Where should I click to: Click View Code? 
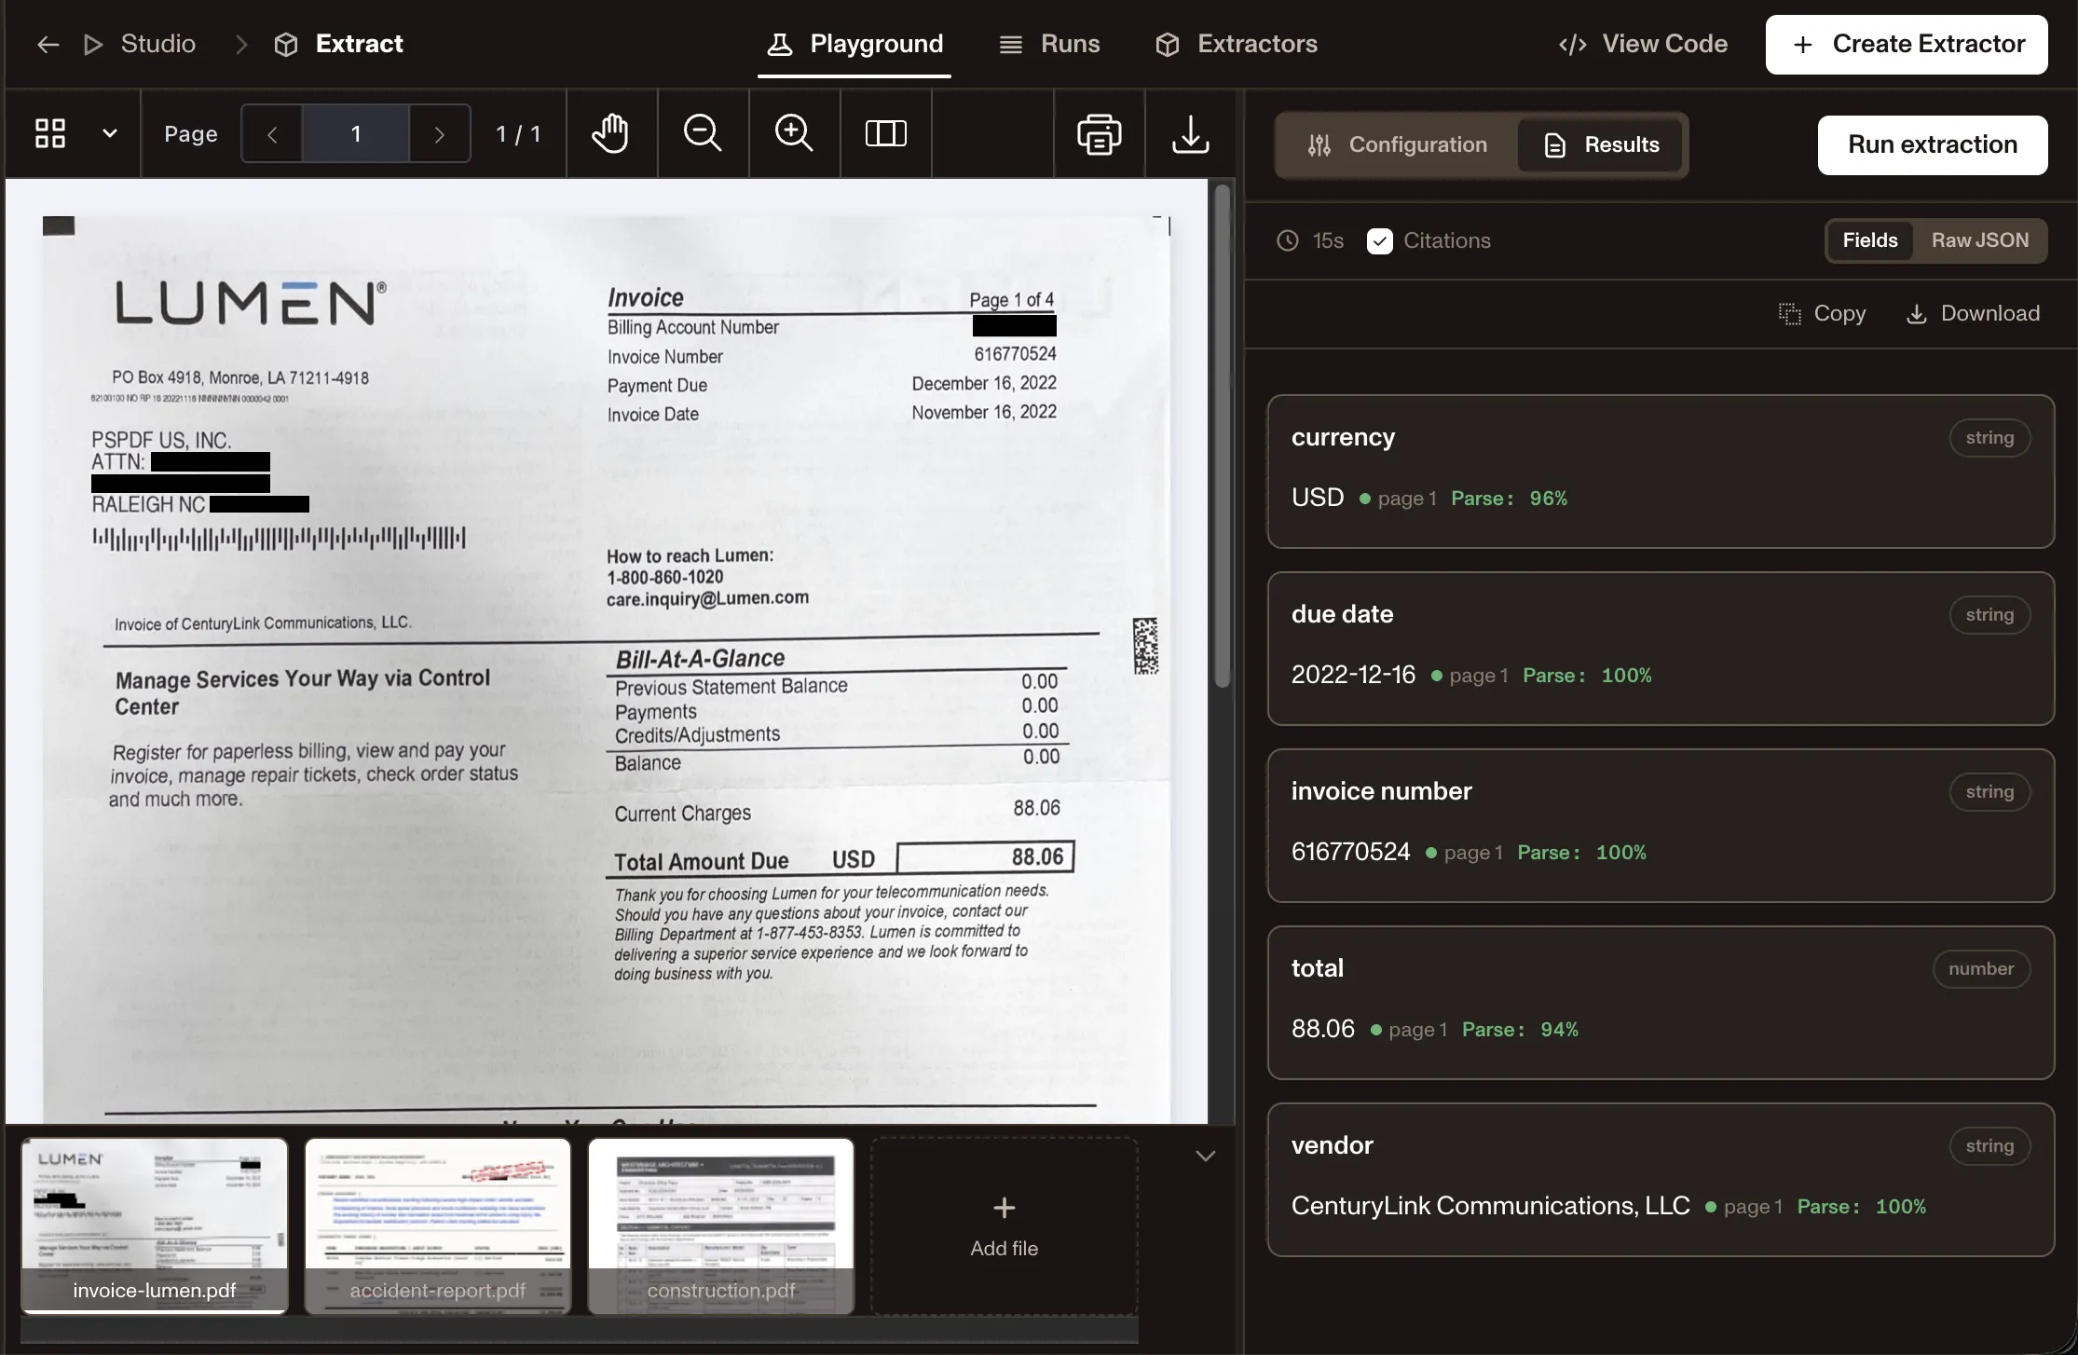pyautogui.click(x=1643, y=44)
